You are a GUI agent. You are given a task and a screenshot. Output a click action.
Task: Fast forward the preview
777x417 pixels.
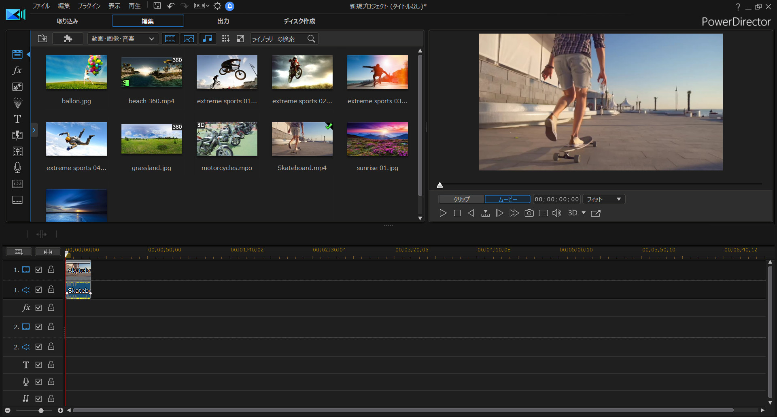click(x=514, y=213)
